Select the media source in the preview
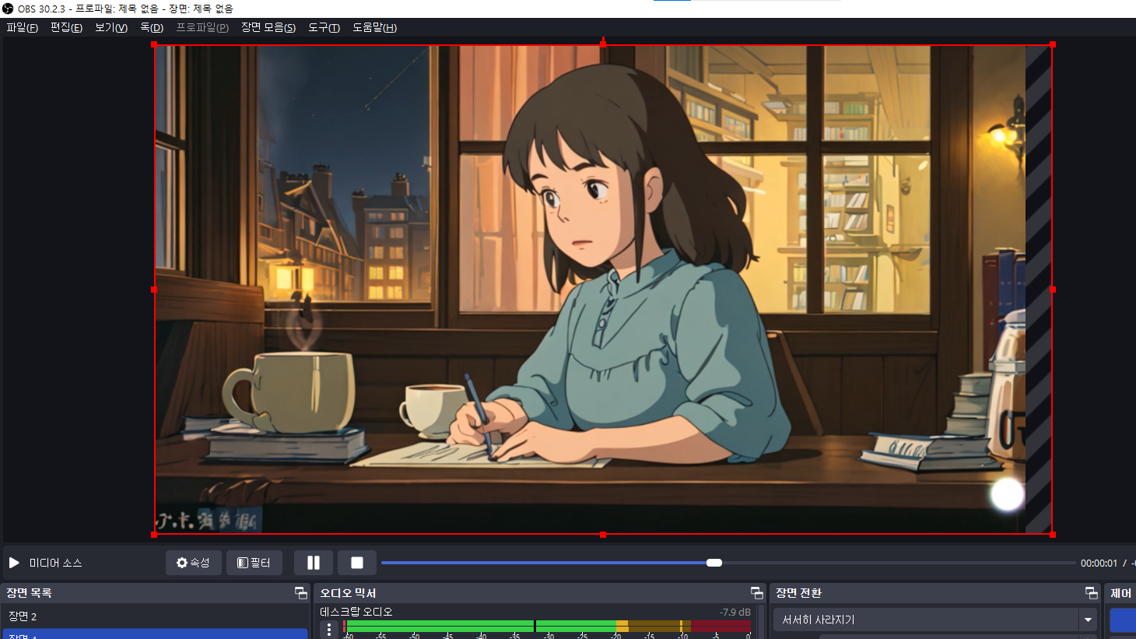Viewport: 1136px width, 639px height. pyautogui.click(x=603, y=290)
